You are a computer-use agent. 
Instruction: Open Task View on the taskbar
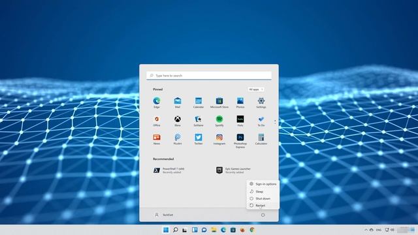point(185,230)
